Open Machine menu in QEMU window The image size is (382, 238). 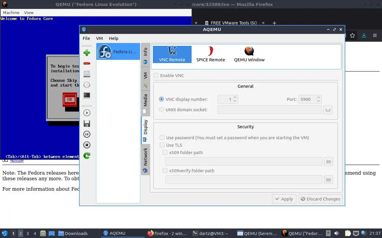(x=11, y=12)
